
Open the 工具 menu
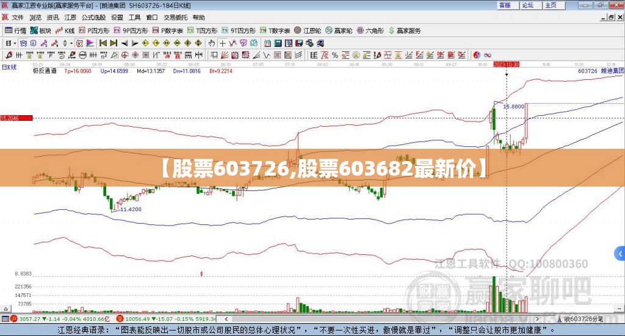pos(135,18)
